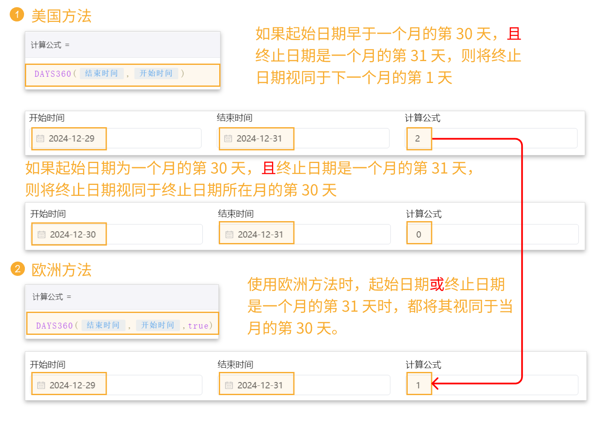Click DAYS360 function name in 欧洲方法 formula

coord(54,326)
